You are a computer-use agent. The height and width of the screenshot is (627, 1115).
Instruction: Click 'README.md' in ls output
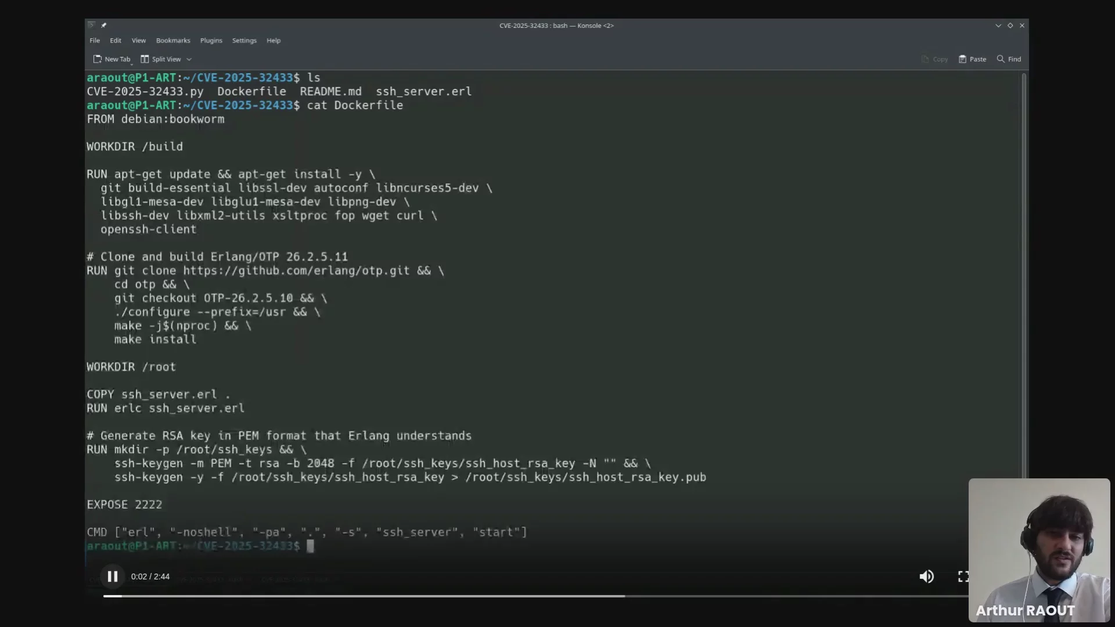[x=330, y=92]
